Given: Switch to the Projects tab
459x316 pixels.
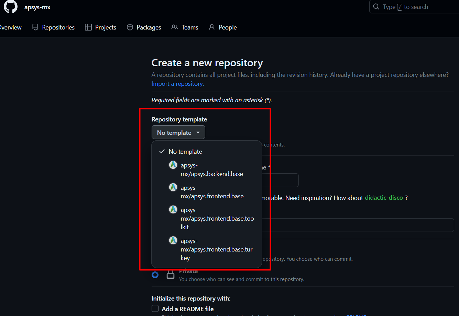Looking at the screenshot, I should pos(101,27).
